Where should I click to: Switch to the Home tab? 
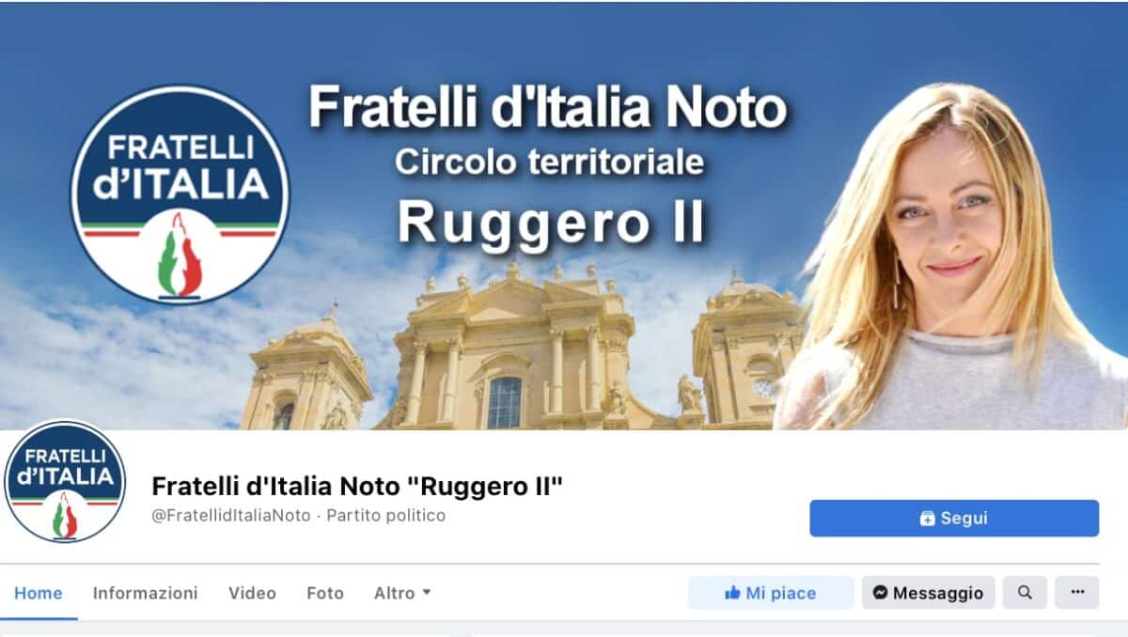pyautogui.click(x=39, y=593)
